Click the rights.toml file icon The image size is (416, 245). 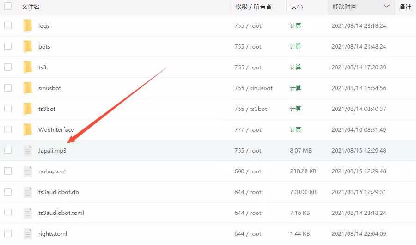click(28, 233)
